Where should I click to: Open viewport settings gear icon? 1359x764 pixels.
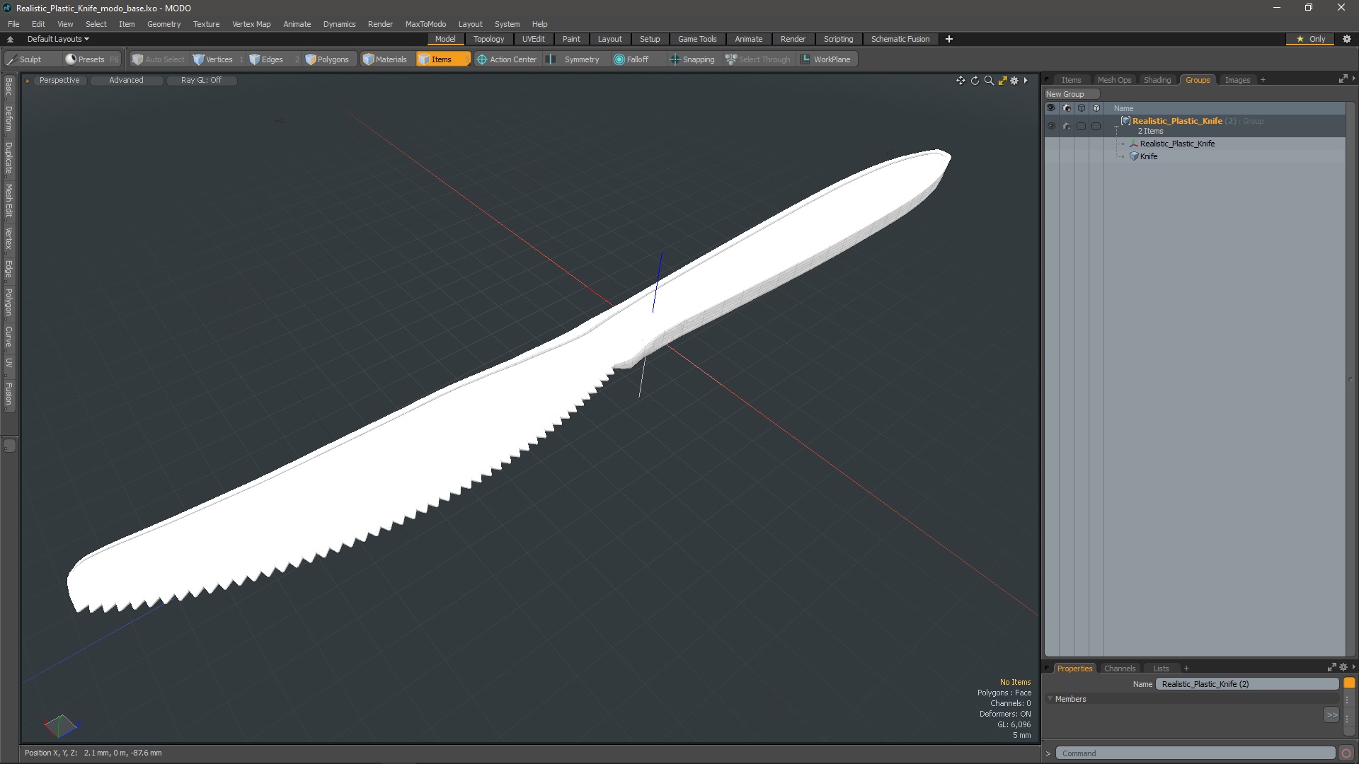[1014, 81]
